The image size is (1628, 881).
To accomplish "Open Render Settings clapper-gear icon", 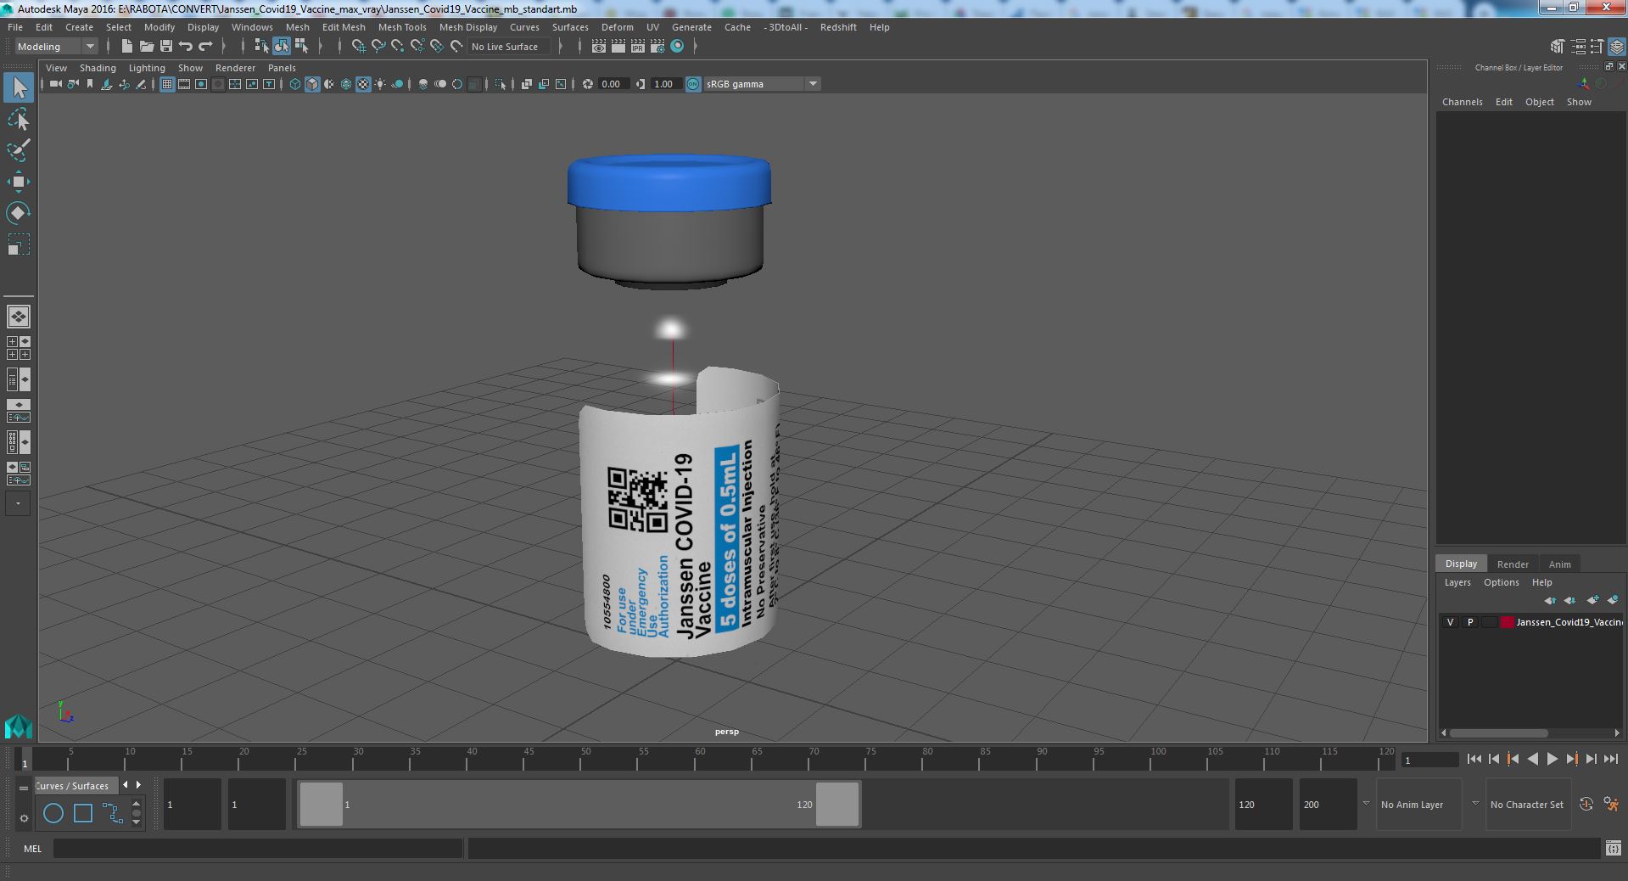I will tap(657, 47).
